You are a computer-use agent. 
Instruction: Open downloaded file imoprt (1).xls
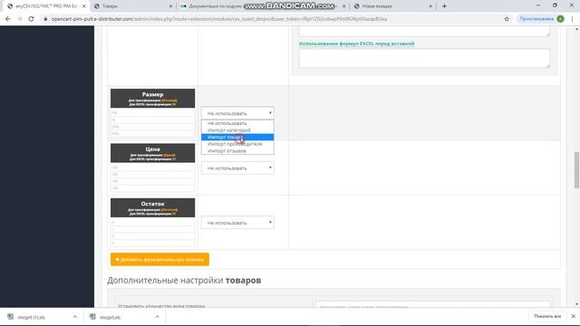31,317
